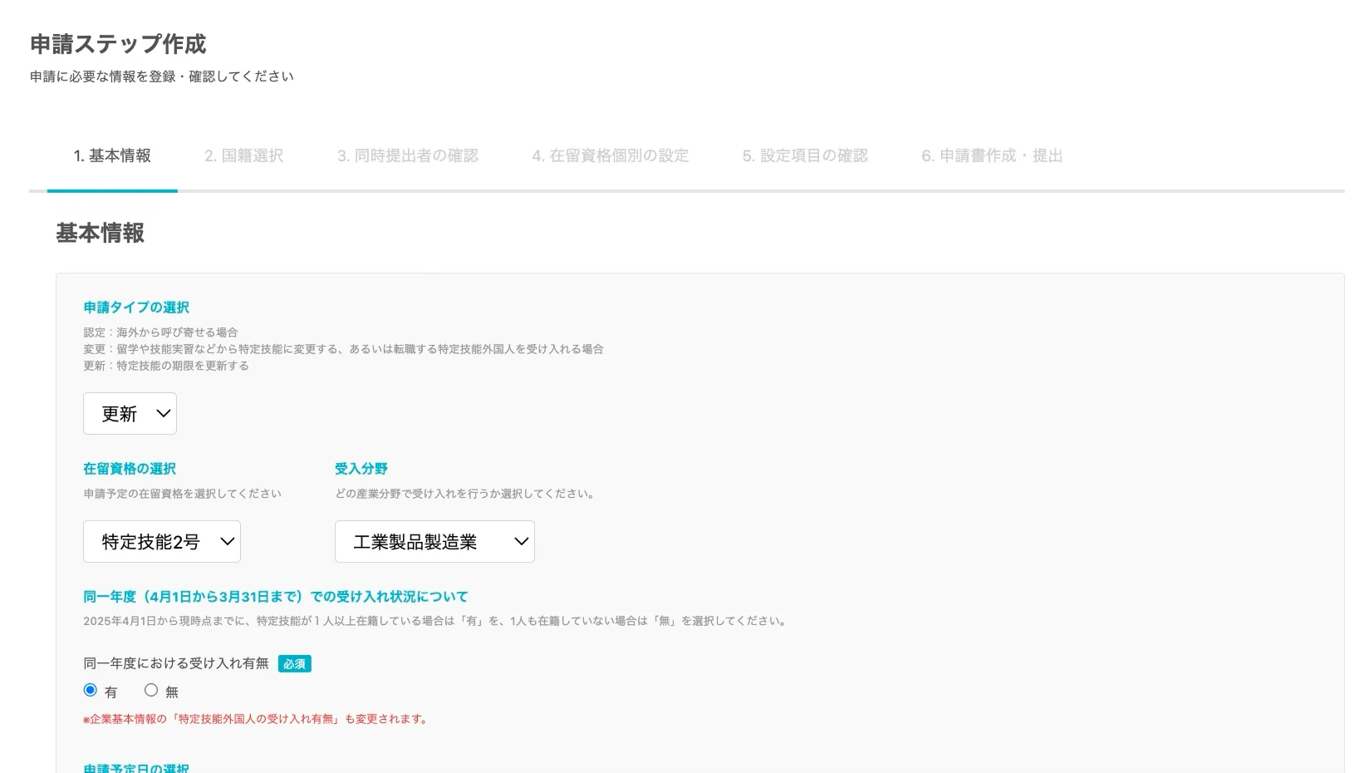Select the 無 radio button
Image resolution: width=1369 pixels, height=773 pixels.
coord(151,690)
